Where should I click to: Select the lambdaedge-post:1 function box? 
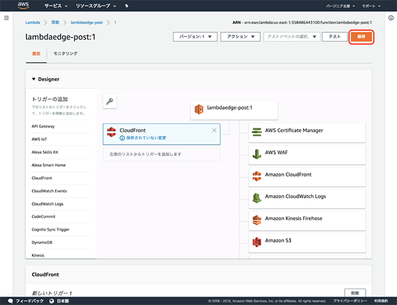tap(234, 109)
